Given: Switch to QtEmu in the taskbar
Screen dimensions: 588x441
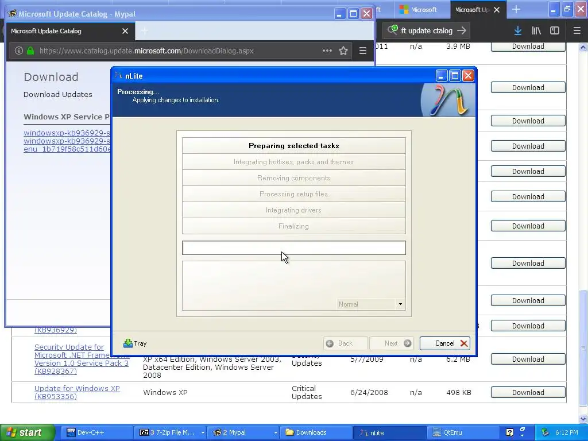Looking at the screenshot, I should [x=462, y=432].
